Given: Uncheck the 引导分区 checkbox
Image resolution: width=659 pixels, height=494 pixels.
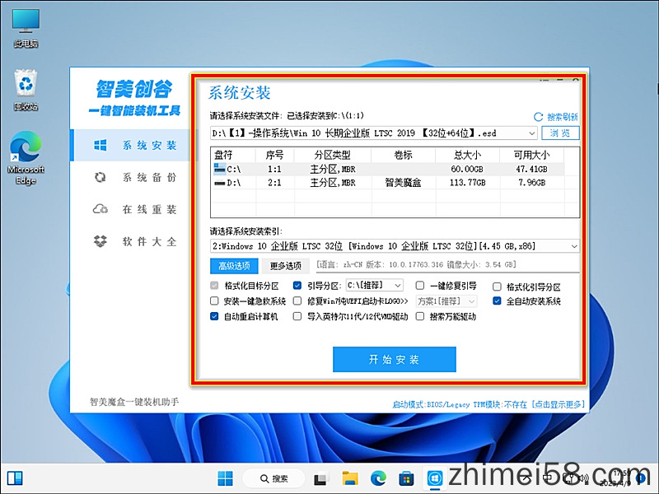Looking at the screenshot, I should 297,286.
